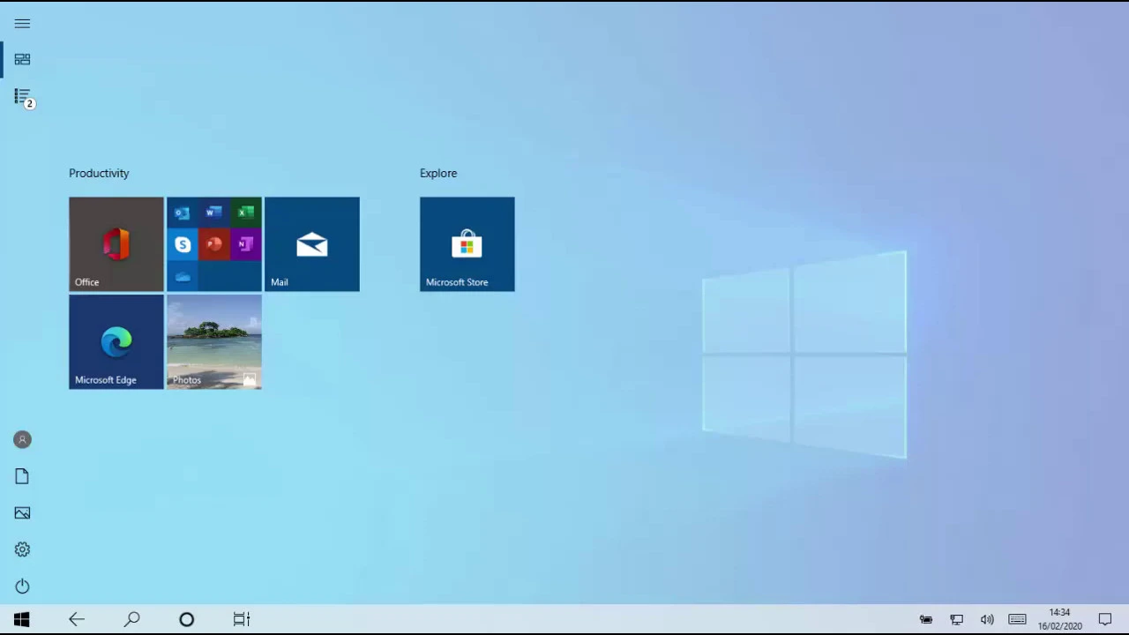
Task: Open Cortana from the taskbar circle
Action: pos(186,619)
